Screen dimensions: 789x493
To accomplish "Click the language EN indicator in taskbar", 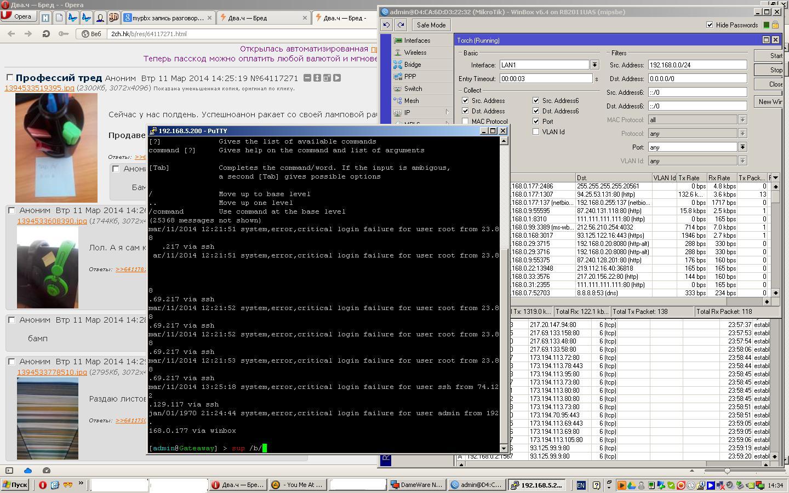I will [581, 485].
